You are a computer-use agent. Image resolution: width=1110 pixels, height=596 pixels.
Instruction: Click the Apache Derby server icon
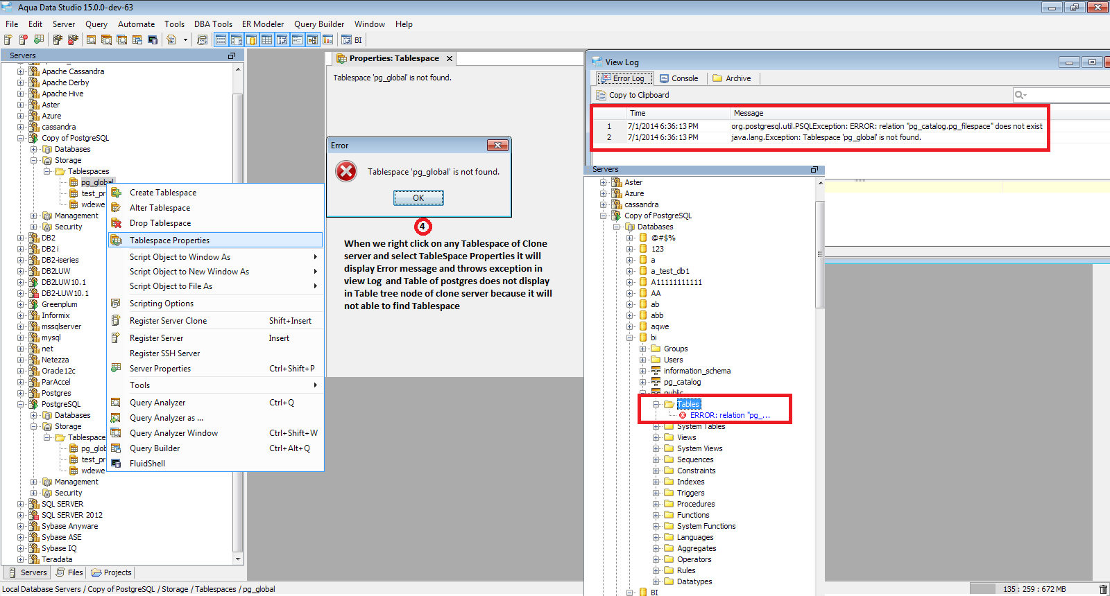[33, 82]
